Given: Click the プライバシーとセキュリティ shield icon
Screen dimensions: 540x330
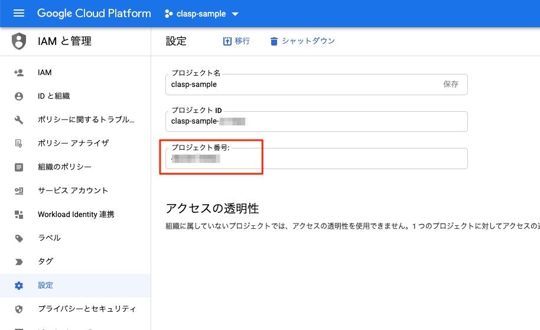Looking at the screenshot, I should [x=19, y=309].
